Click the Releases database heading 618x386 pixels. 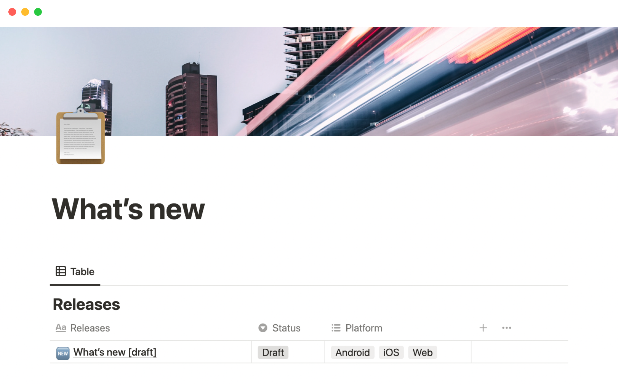86,304
